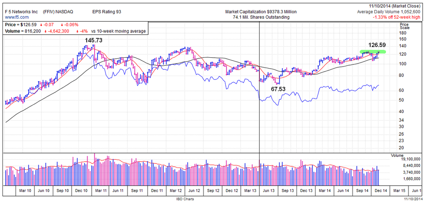Click the 11/10/2014 (Market Close) date header
The height and width of the screenshot is (202, 425).
coord(395,6)
